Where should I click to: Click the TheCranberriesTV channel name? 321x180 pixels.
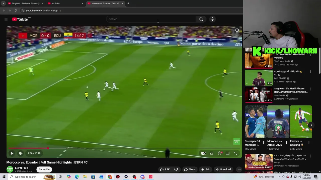pos(282,61)
